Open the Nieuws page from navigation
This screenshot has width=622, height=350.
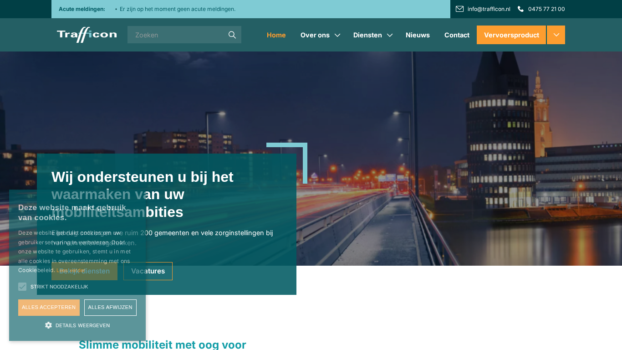(x=417, y=35)
